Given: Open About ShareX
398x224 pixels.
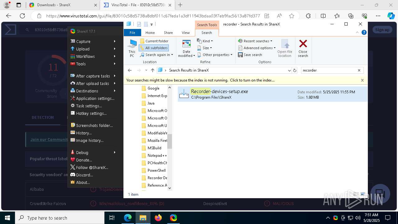Looking at the screenshot, I should pos(92,182).
